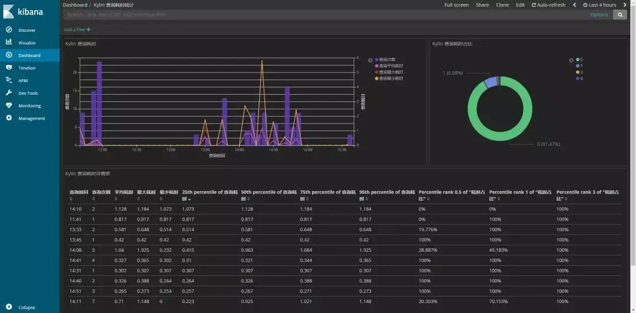
Task: Toggle sort on 25th percentile column arrow
Action: (190, 199)
